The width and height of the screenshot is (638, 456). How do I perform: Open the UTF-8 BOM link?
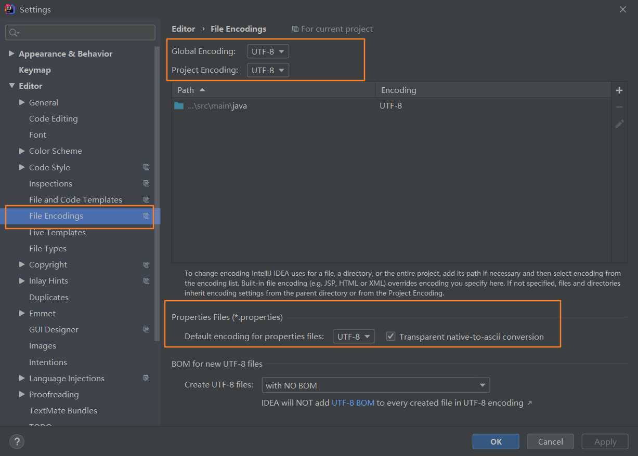[353, 403]
